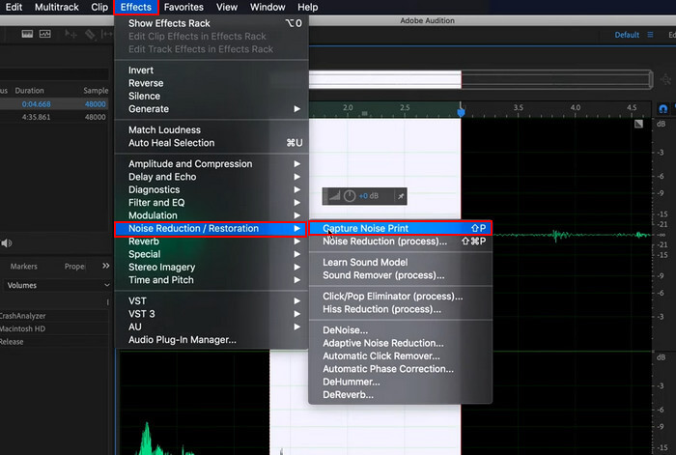Viewport: 676px width, 455px height.
Task: Switch to the Markers tab
Action: tap(24, 267)
